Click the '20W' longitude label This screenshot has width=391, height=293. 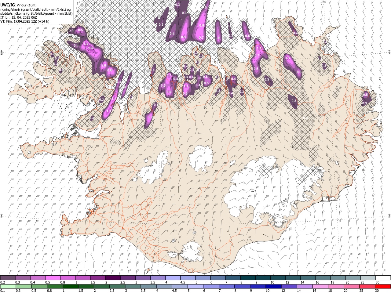click(x=163, y=2)
